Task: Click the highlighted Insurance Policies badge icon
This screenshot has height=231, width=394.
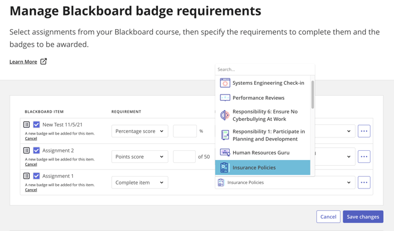Action: [x=224, y=167]
